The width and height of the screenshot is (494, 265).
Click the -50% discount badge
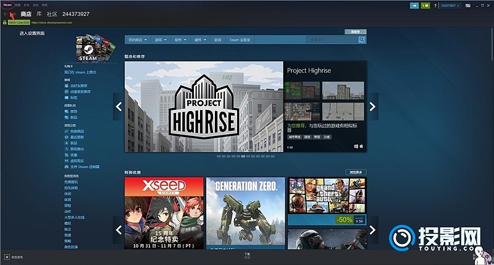coord(345,220)
